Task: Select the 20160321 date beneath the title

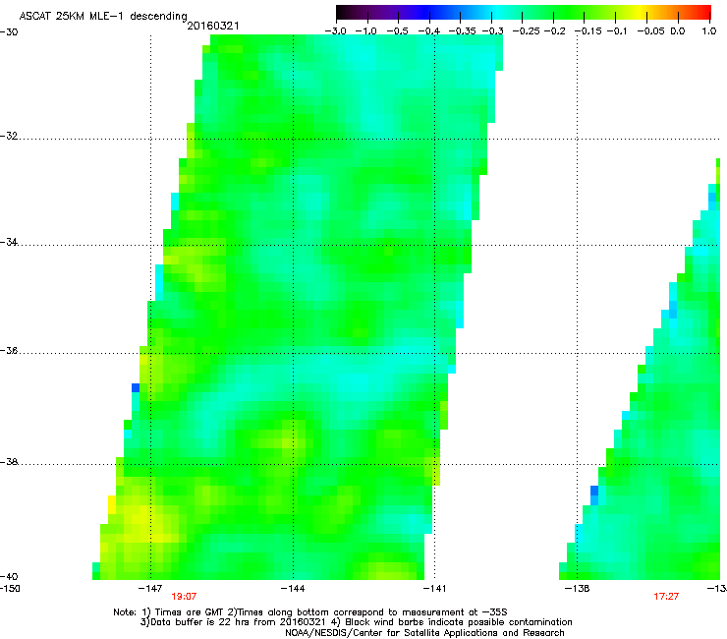Action: [x=213, y=26]
